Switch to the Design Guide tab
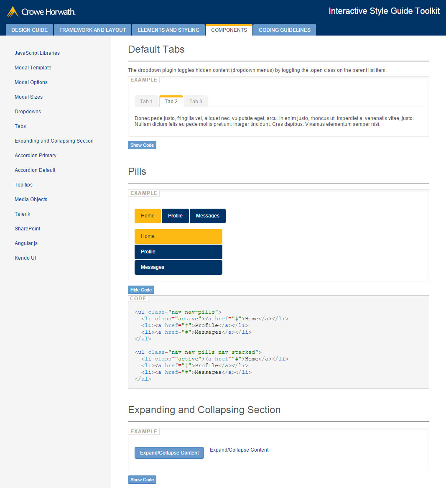446x488 pixels. pos(29,30)
